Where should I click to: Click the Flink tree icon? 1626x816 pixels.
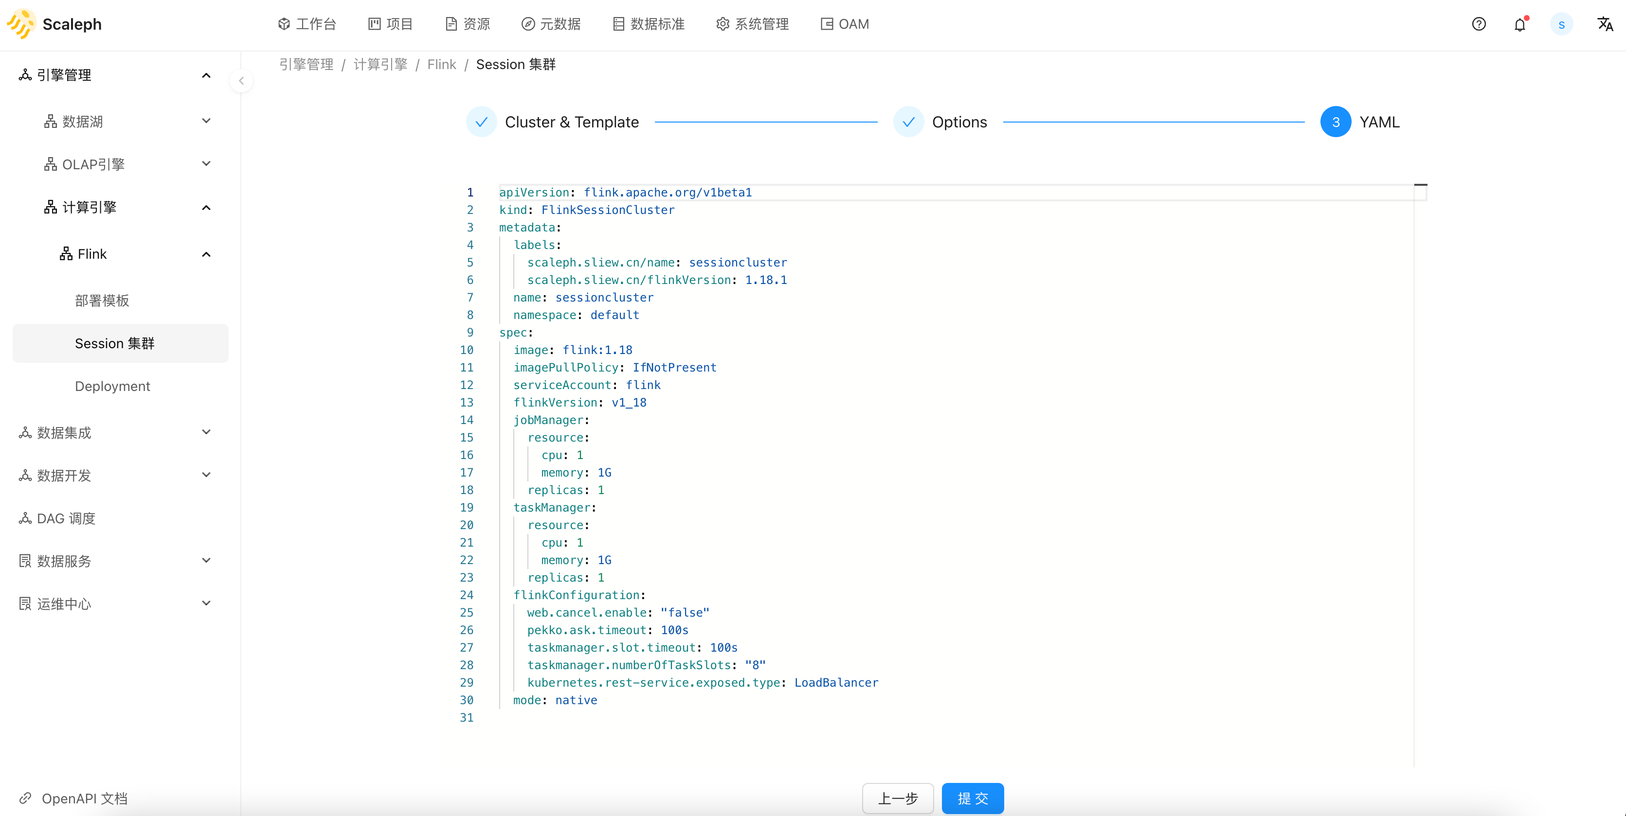pyautogui.click(x=66, y=254)
